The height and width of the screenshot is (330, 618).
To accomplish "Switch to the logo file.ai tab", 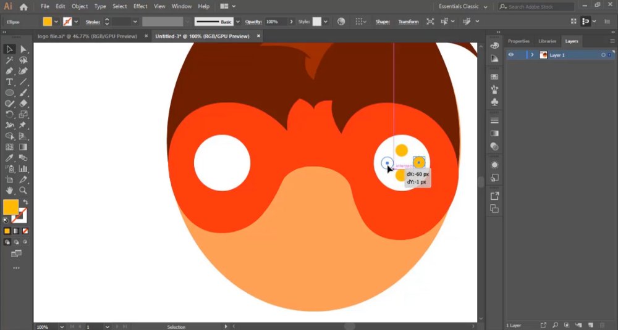I will [x=88, y=36].
